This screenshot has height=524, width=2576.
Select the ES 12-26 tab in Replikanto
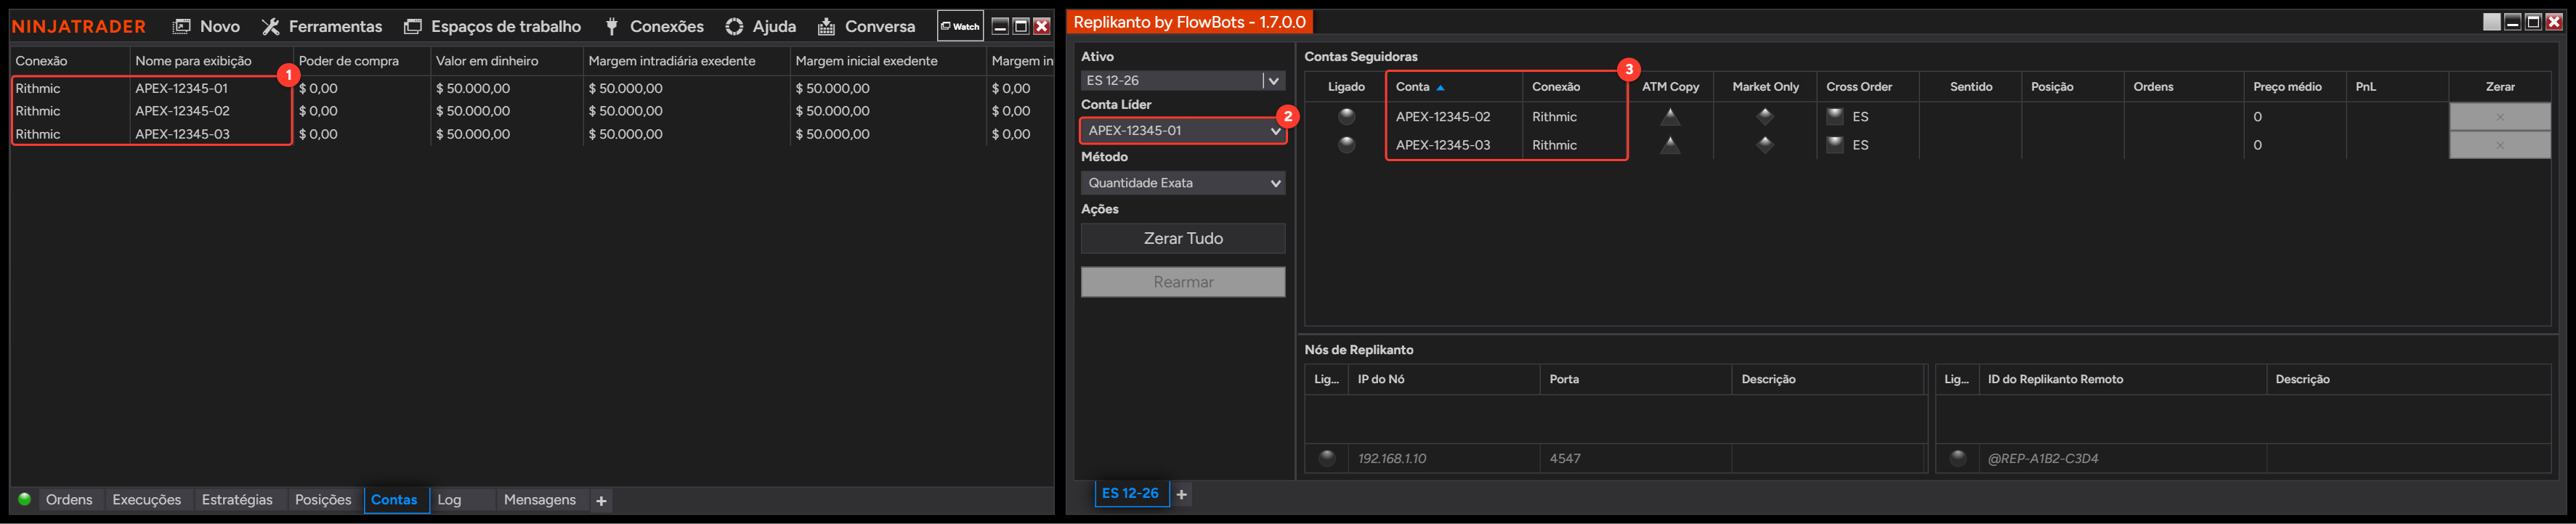pyautogui.click(x=1130, y=493)
